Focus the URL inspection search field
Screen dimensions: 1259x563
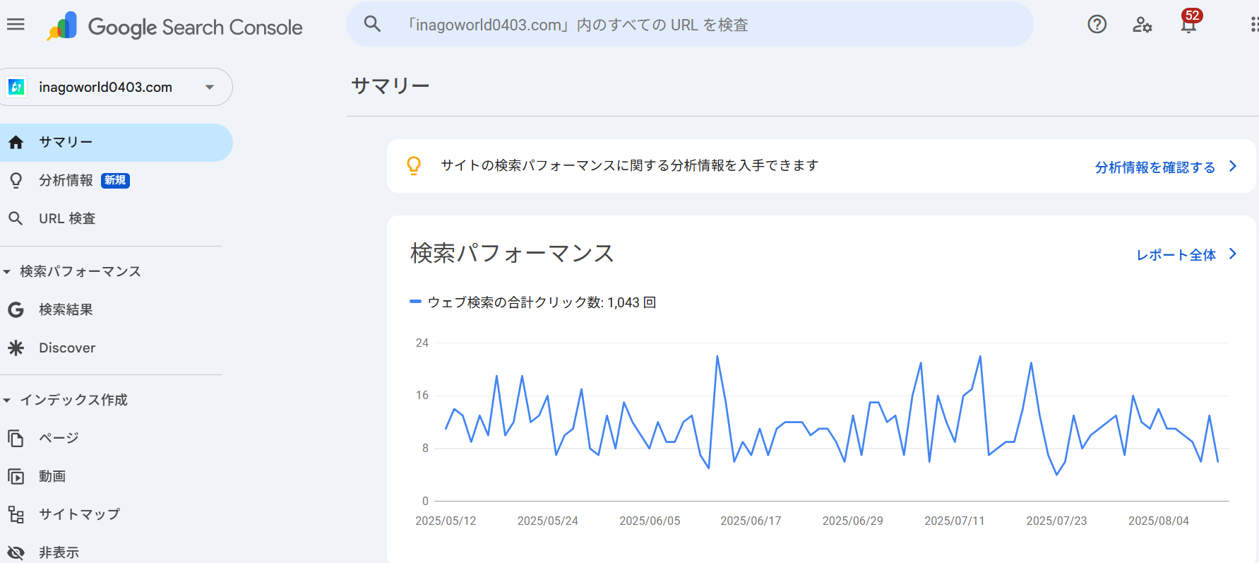coord(690,24)
